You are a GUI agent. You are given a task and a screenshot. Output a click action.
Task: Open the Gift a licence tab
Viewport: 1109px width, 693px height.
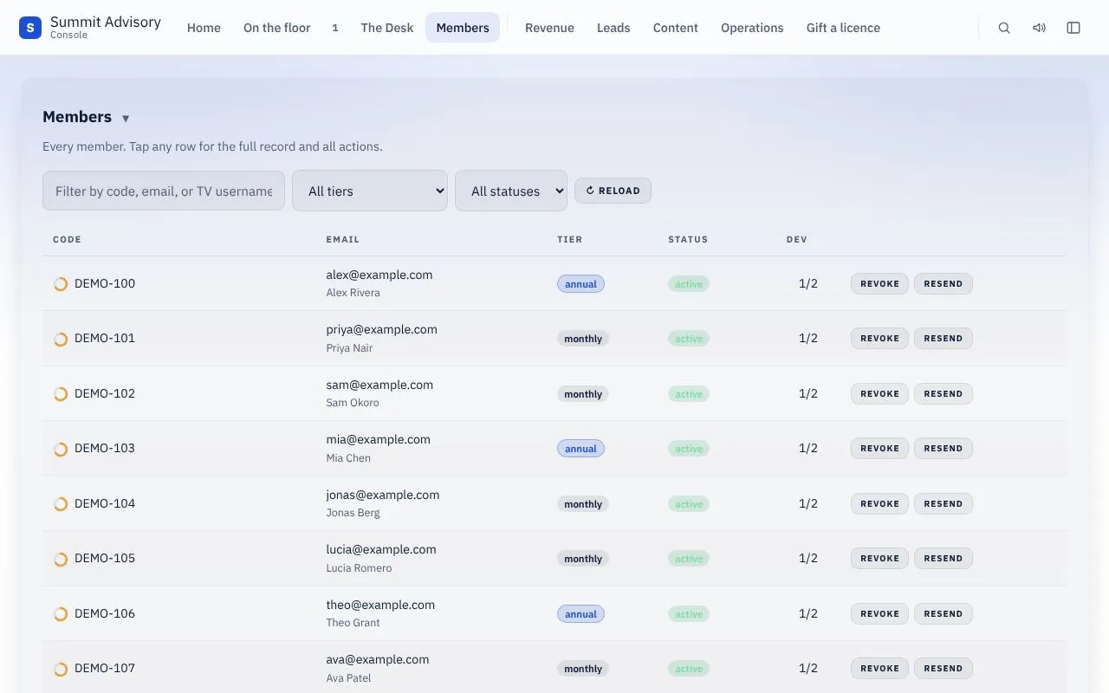[x=843, y=28]
